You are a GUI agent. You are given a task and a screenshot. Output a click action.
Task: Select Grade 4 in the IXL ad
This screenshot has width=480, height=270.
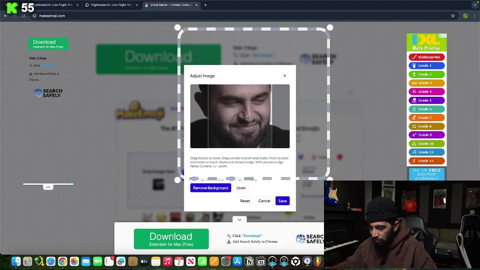pyautogui.click(x=427, y=91)
